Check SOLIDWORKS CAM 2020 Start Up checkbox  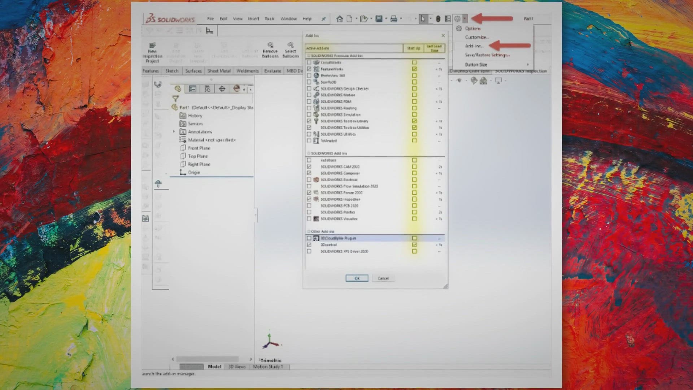click(414, 167)
